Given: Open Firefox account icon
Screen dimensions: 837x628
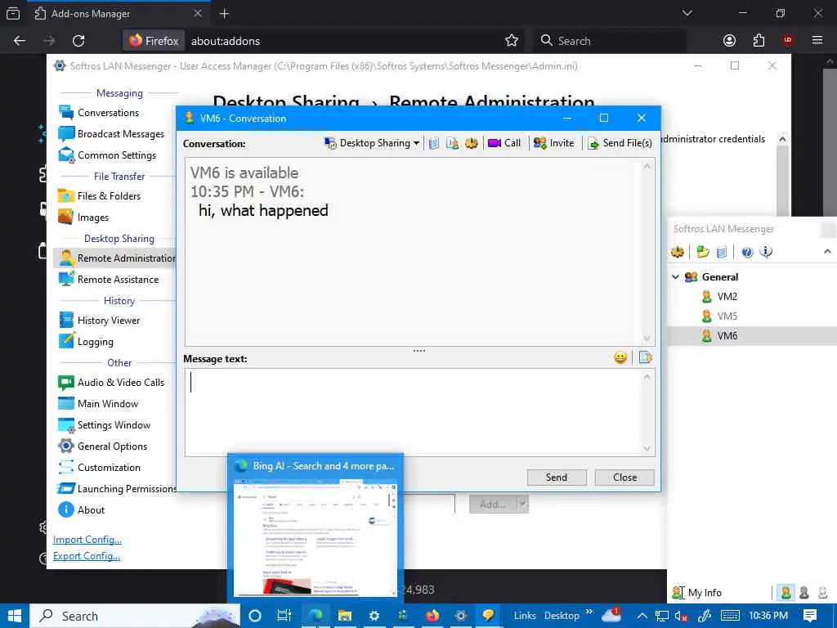Looking at the screenshot, I should pos(729,41).
